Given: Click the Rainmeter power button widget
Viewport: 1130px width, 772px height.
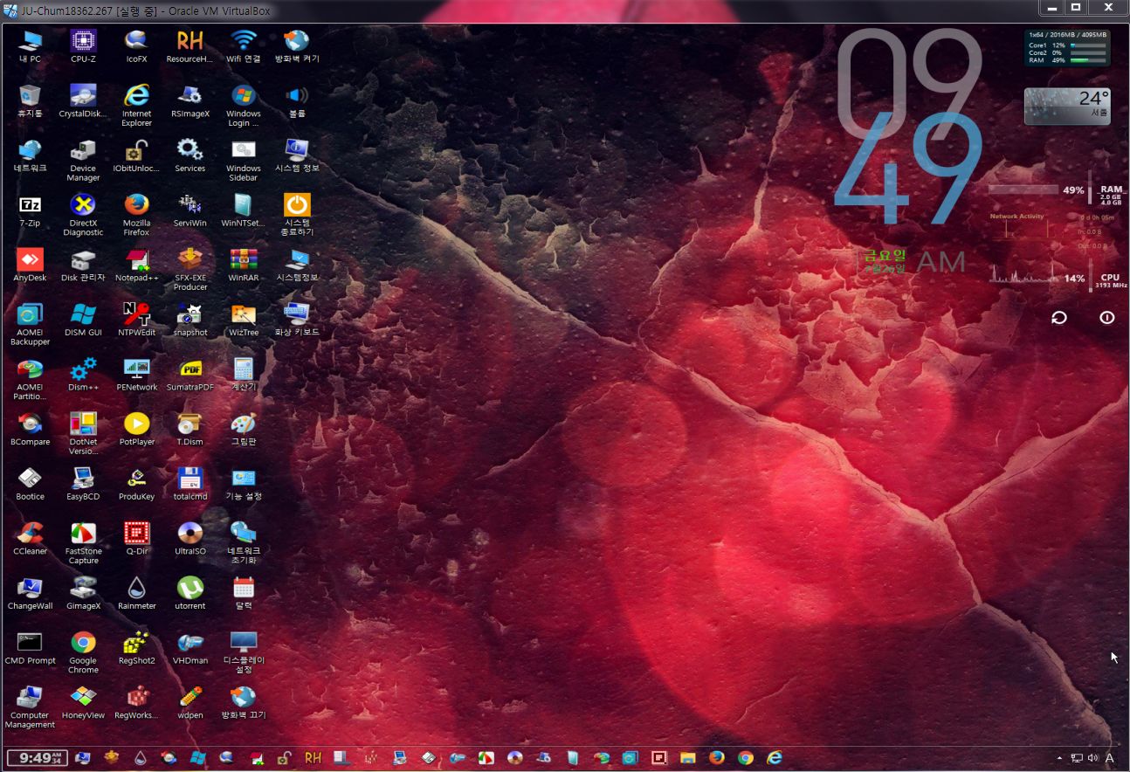Looking at the screenshot, I should (1106, 318).
